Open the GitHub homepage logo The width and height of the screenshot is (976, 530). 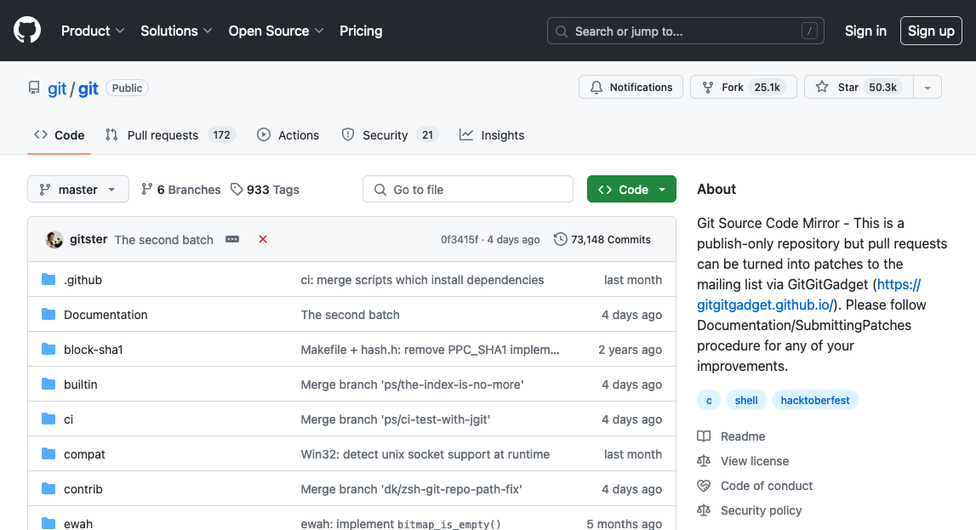coord(27,31)
